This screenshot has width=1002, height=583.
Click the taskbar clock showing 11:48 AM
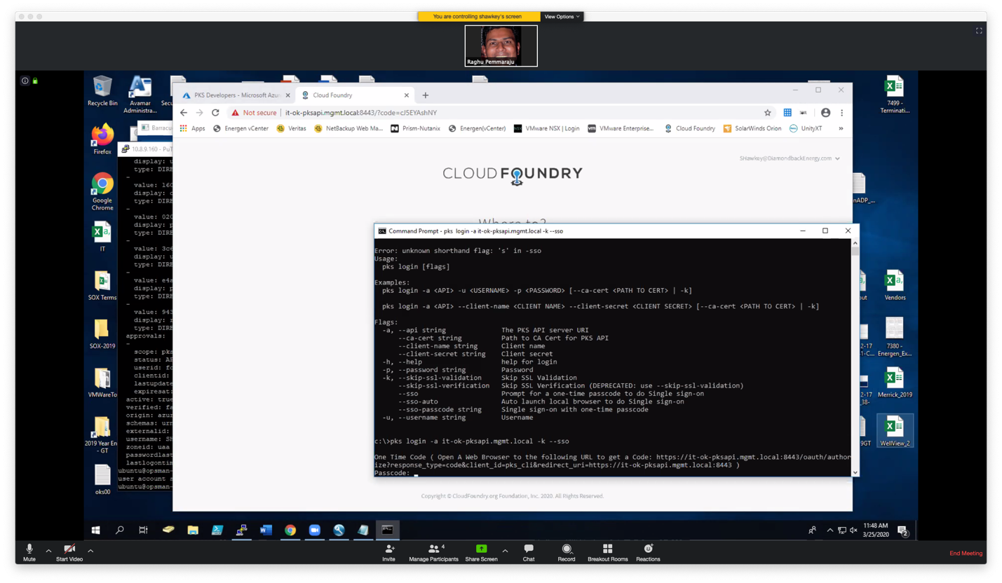click(876, 530)
